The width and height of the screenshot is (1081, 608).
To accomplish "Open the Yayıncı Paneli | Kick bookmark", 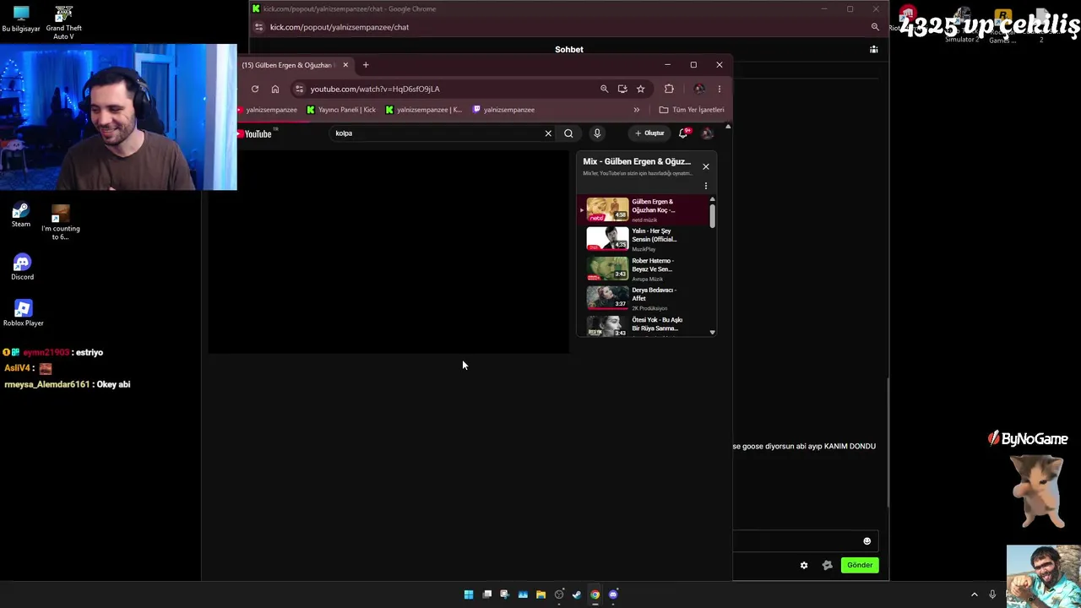I will 342,110.
